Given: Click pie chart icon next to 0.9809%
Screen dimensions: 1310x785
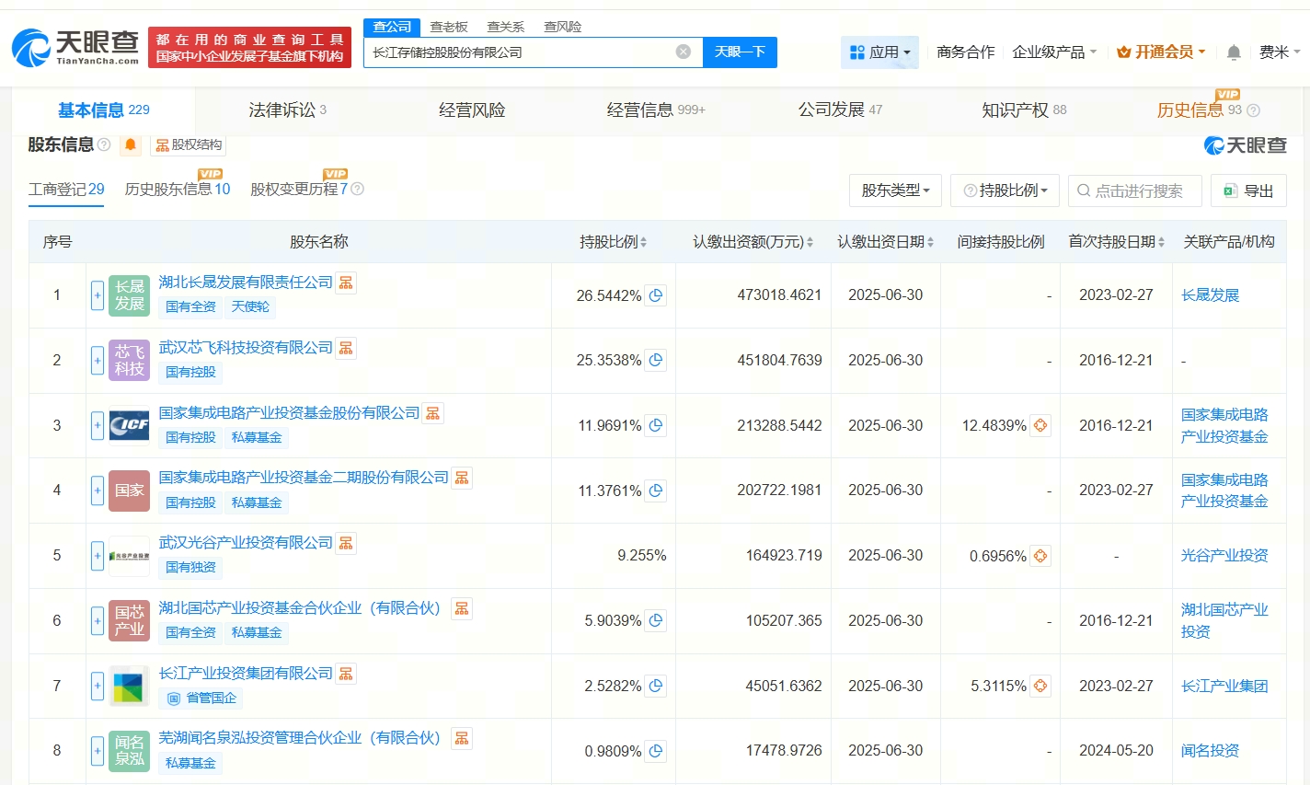Looking at the screenshot, I should [x=656, y=751].
